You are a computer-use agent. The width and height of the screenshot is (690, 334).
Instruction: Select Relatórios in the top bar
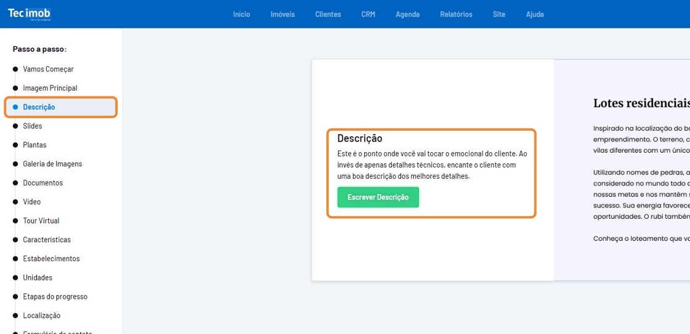(x=456, y=14)
